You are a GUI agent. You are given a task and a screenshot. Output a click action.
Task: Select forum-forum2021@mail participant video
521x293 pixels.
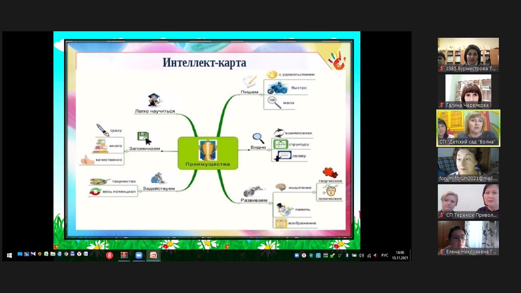point(468,165)
